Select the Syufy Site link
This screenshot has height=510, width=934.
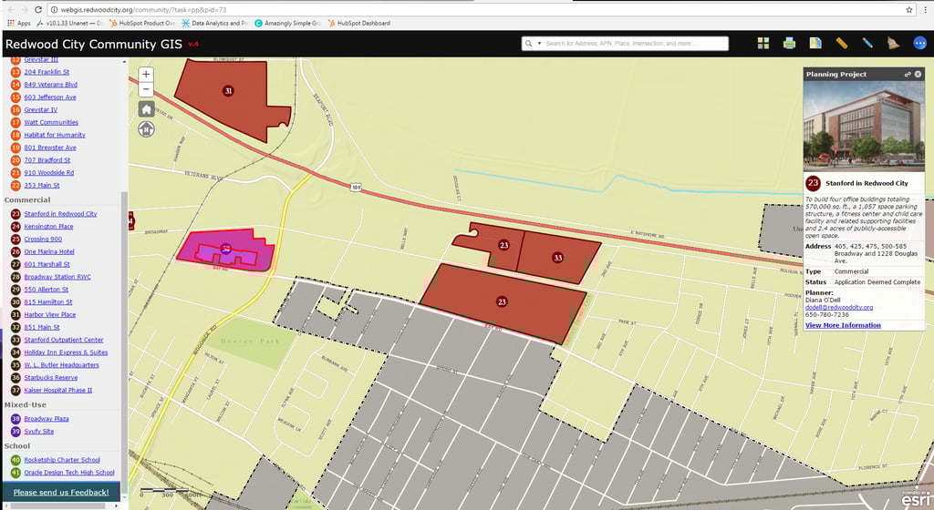[38, 432]
